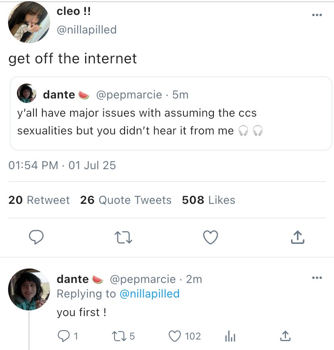View the 26 Quote Tweets
The image size is (334, 350).
click(126, 200)
